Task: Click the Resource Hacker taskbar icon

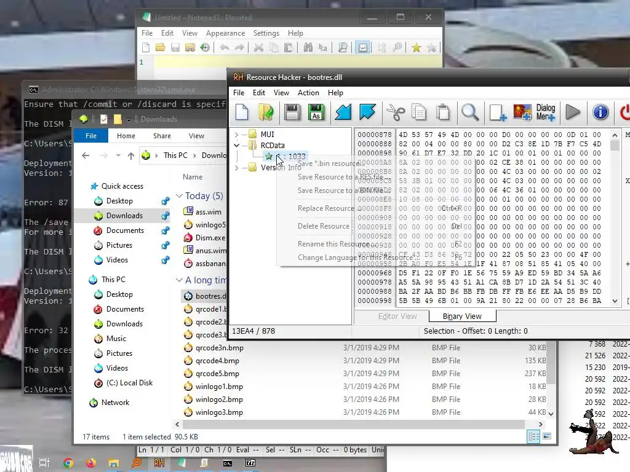Action: coord(159,463)
